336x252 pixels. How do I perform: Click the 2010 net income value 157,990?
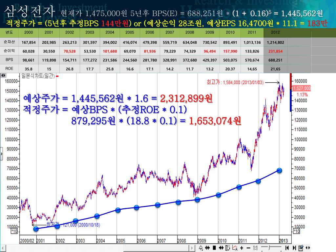click(x=230, y=51)
